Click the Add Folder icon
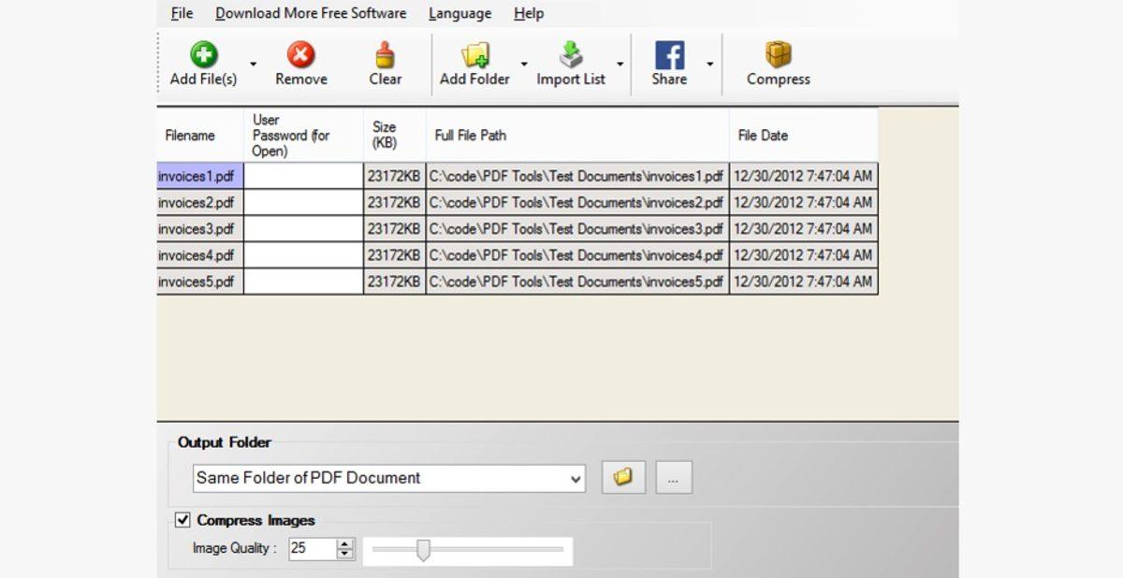This screenshot has width=1123, height=578. (x=473, y=54)
